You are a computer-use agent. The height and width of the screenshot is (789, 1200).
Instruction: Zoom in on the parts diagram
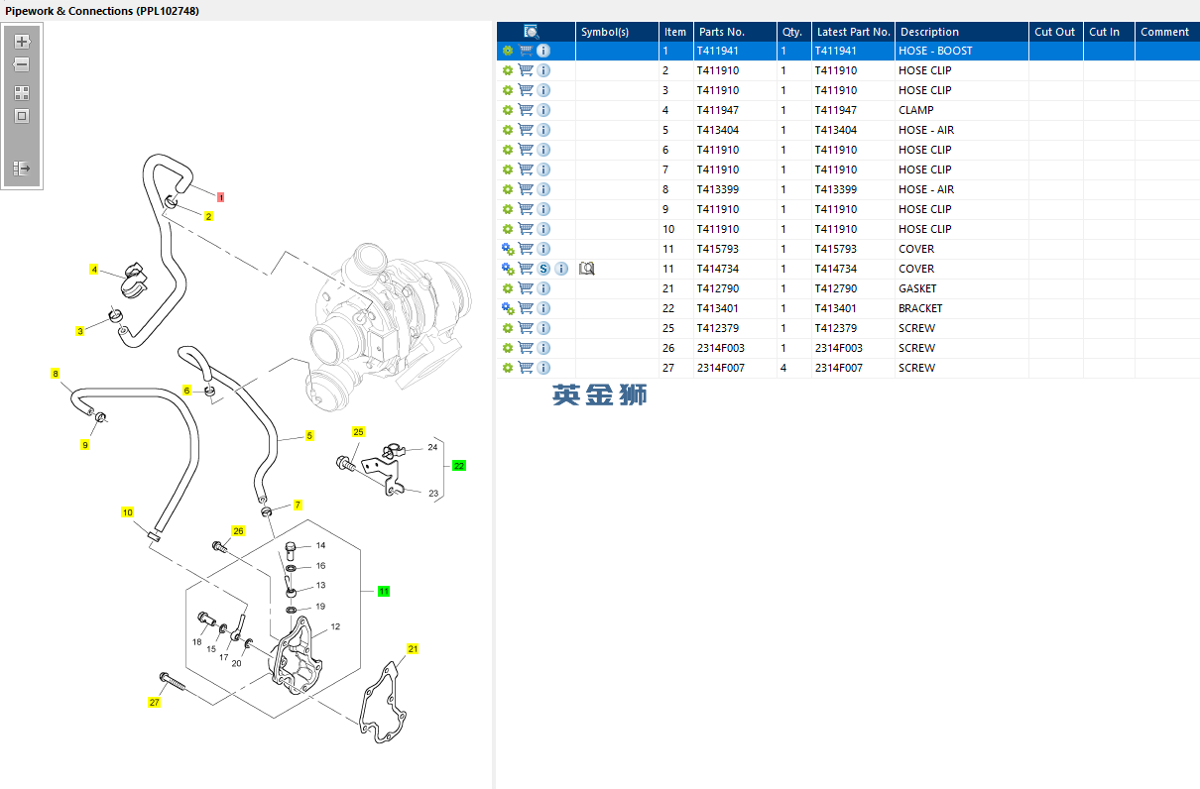point(22,42)
